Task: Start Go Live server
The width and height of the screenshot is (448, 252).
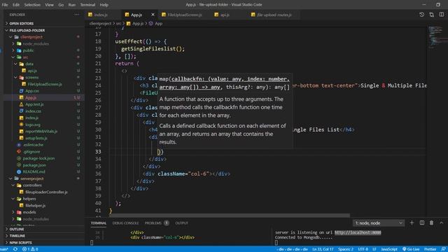Action: tap(411, 249)
